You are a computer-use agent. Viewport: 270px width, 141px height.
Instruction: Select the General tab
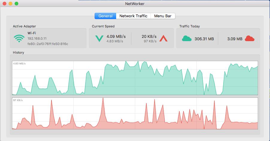pyautogui.click(x=105, y=16)
